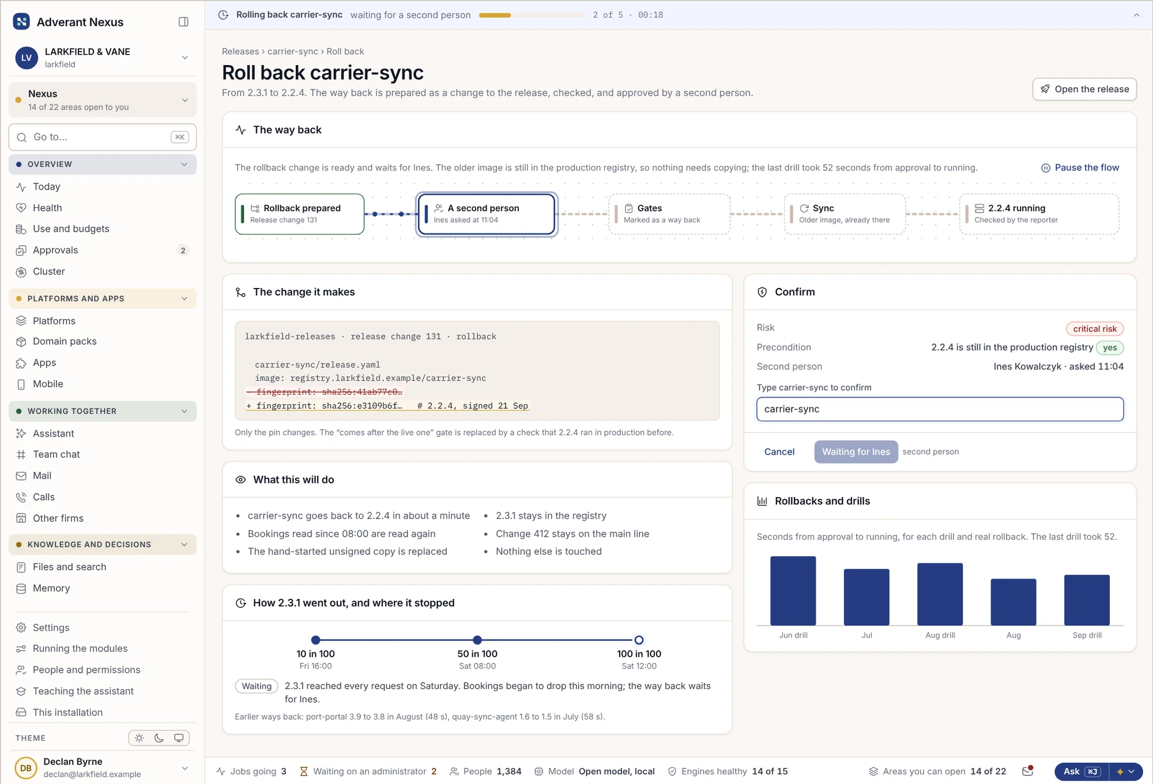Expand the Larkfield & Vane organization dropdown

tap(185, 58)
